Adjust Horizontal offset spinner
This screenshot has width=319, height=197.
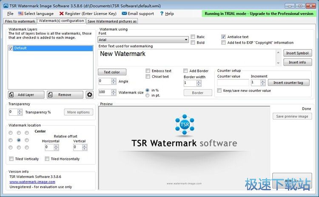coord(56,147)
